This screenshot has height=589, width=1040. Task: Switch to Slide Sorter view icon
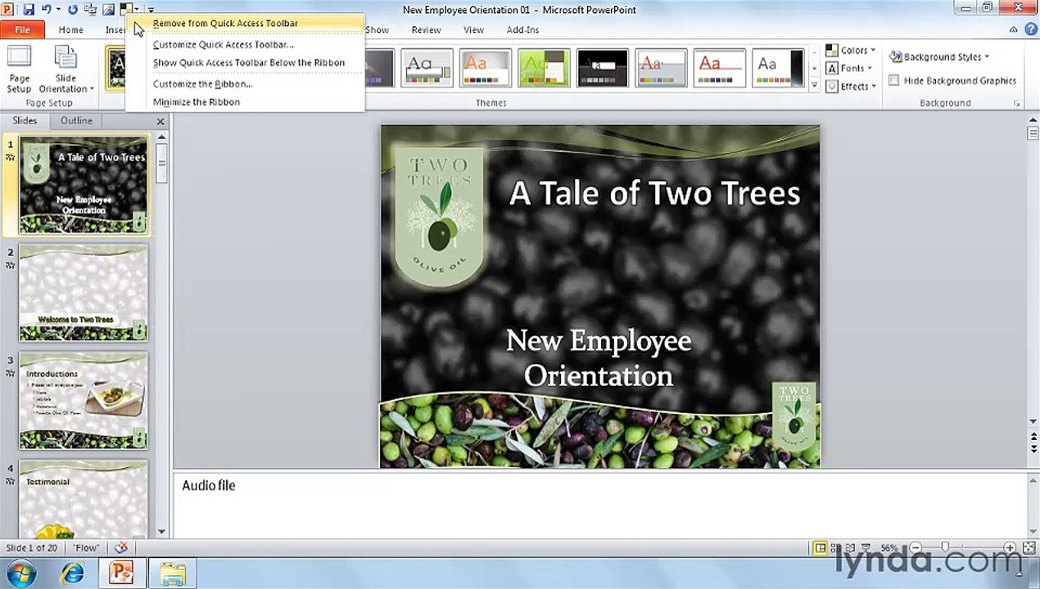pos(835,548)
